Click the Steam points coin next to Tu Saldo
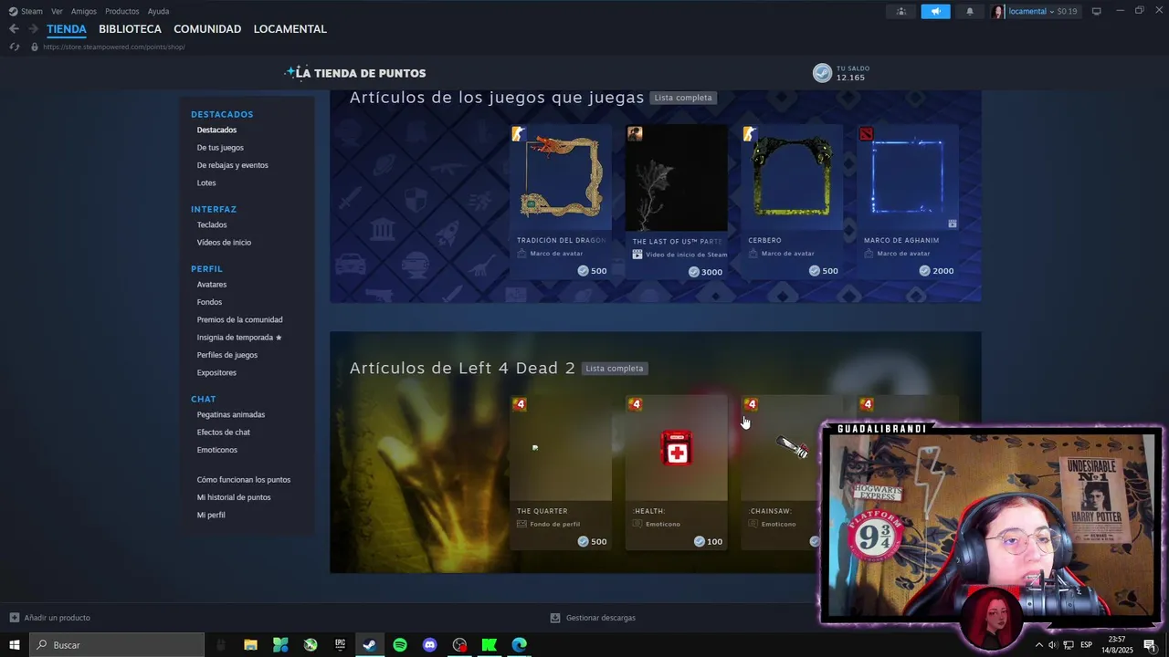Screen dimensions: 1169x657 (822, 73)
